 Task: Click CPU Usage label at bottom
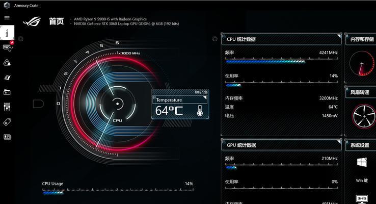click(52, 184)
